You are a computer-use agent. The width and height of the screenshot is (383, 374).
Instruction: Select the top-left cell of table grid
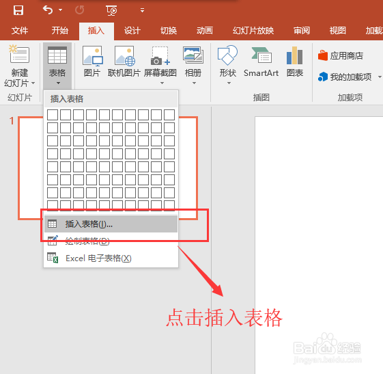click(53, 115)
